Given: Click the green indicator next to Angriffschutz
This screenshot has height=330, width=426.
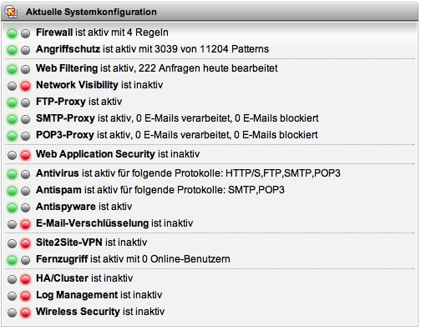Looking at the screenshot, I should click(12, 50).
